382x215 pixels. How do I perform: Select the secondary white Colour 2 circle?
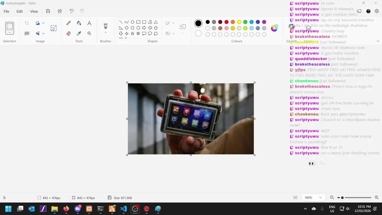point(198,33)
